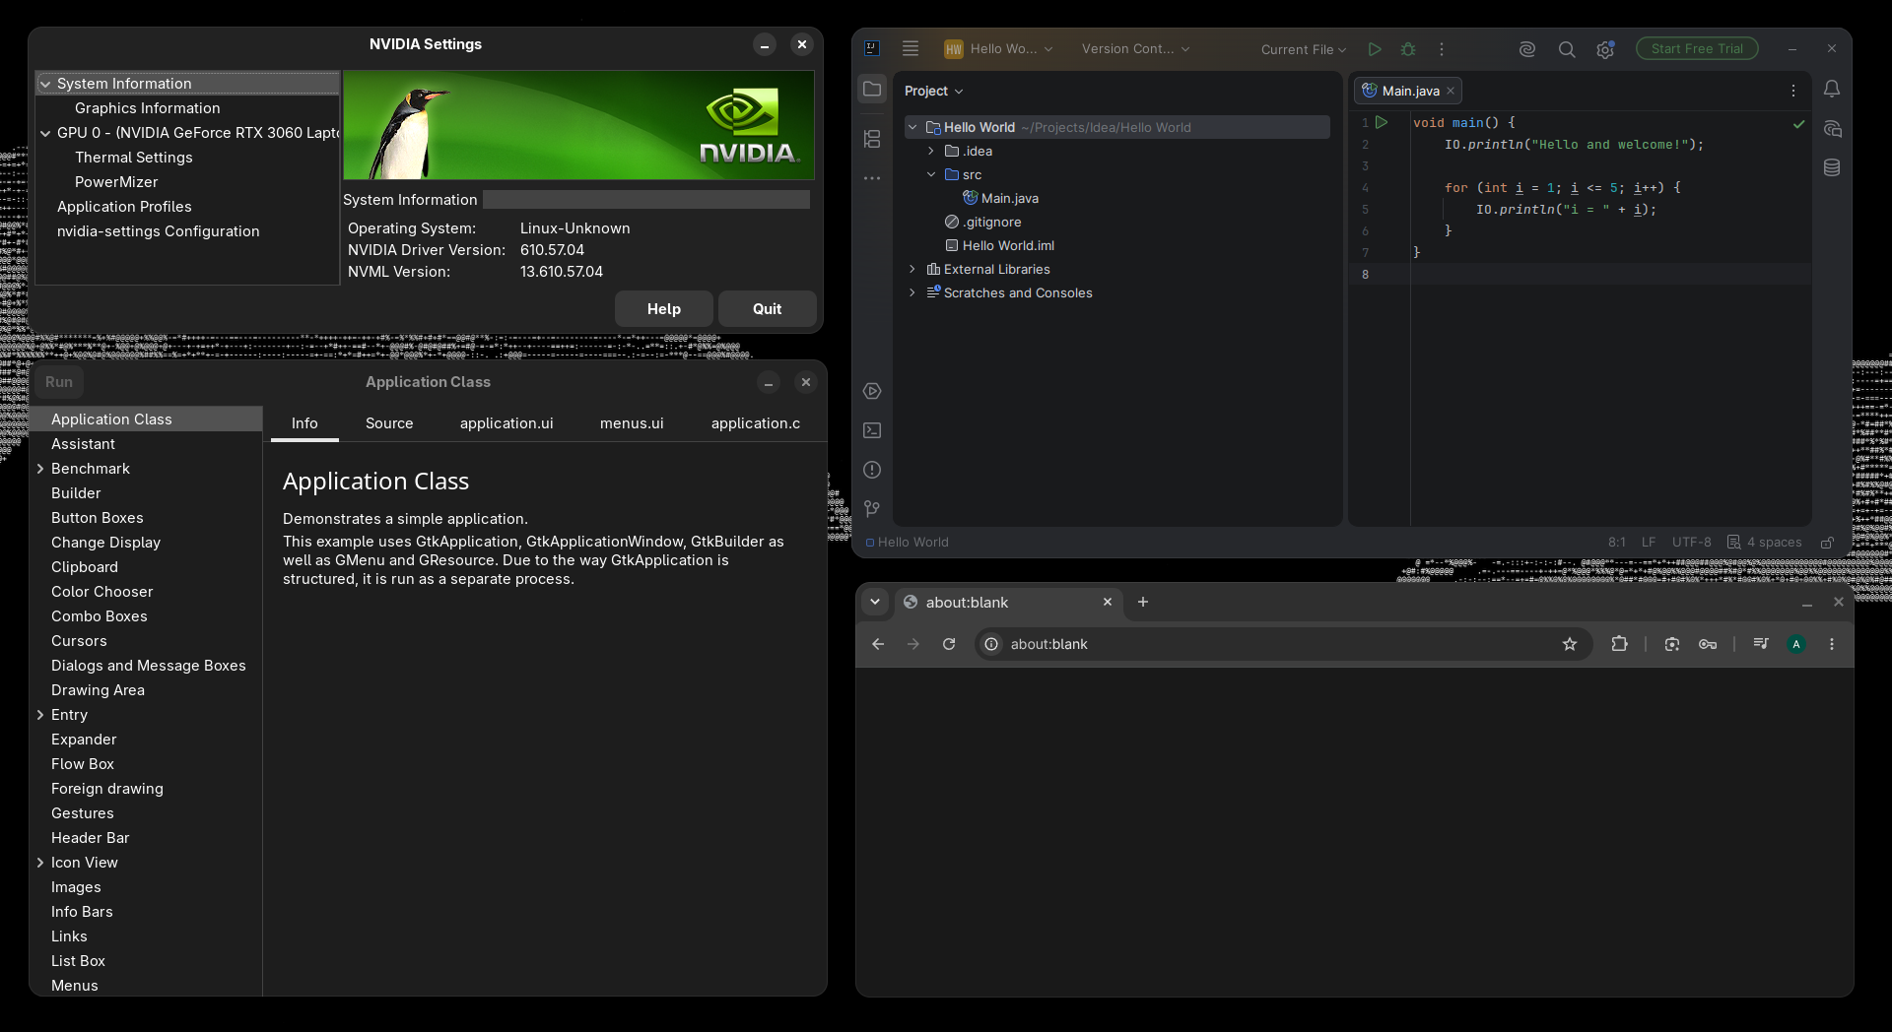Expand External Libraries in project tree
The width and height of the screenshot is (1892, 1032).
coord(912,269)
